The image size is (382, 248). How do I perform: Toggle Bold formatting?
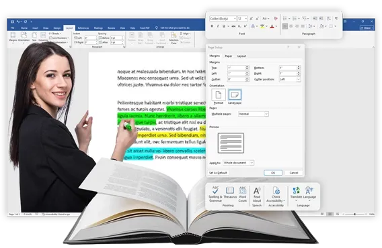(212, 26)
